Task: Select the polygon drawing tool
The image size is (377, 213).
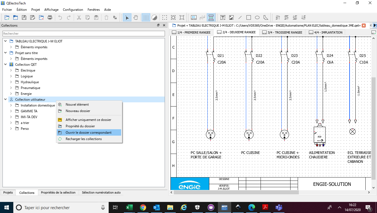Action: 266,18
